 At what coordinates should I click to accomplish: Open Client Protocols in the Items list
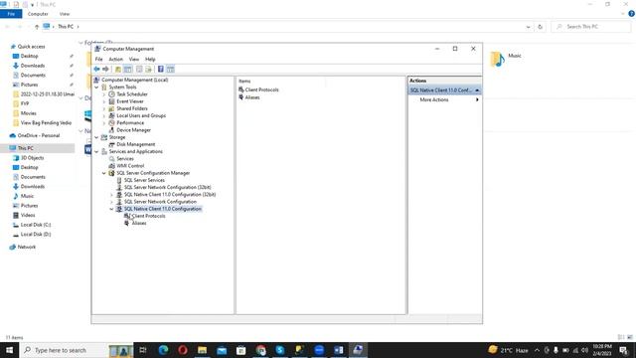pos(261,89)
